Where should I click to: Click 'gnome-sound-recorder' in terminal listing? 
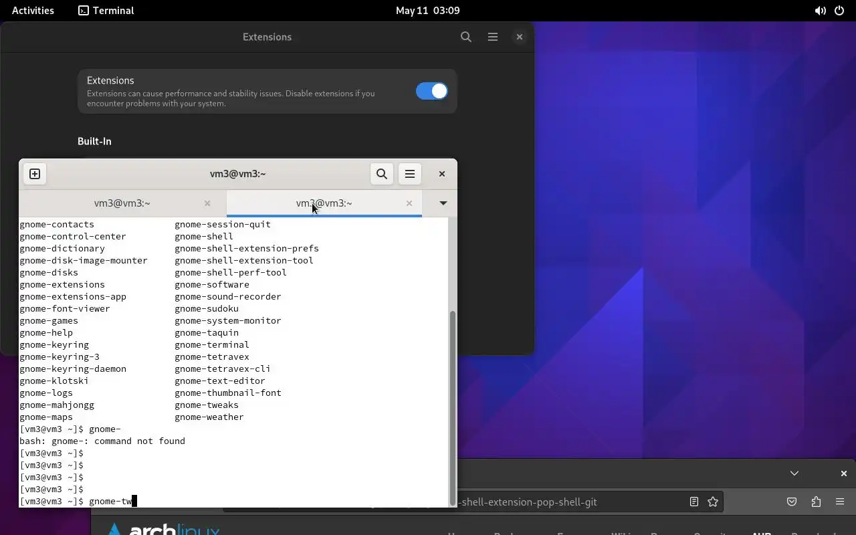point(228,296)
